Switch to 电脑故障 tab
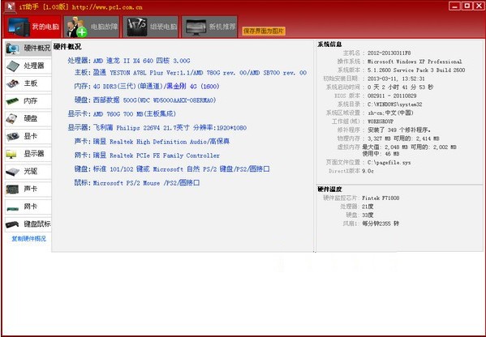 pos(92,27)
